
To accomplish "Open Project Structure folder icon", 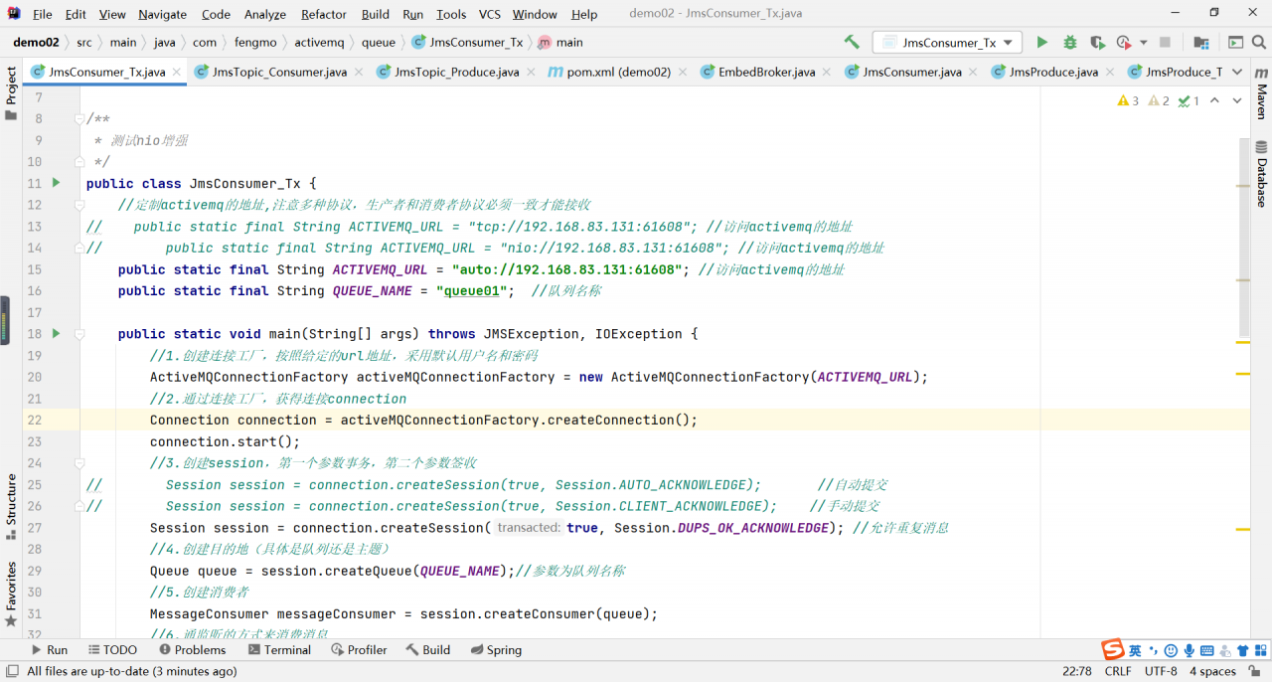I will 1201,42.
